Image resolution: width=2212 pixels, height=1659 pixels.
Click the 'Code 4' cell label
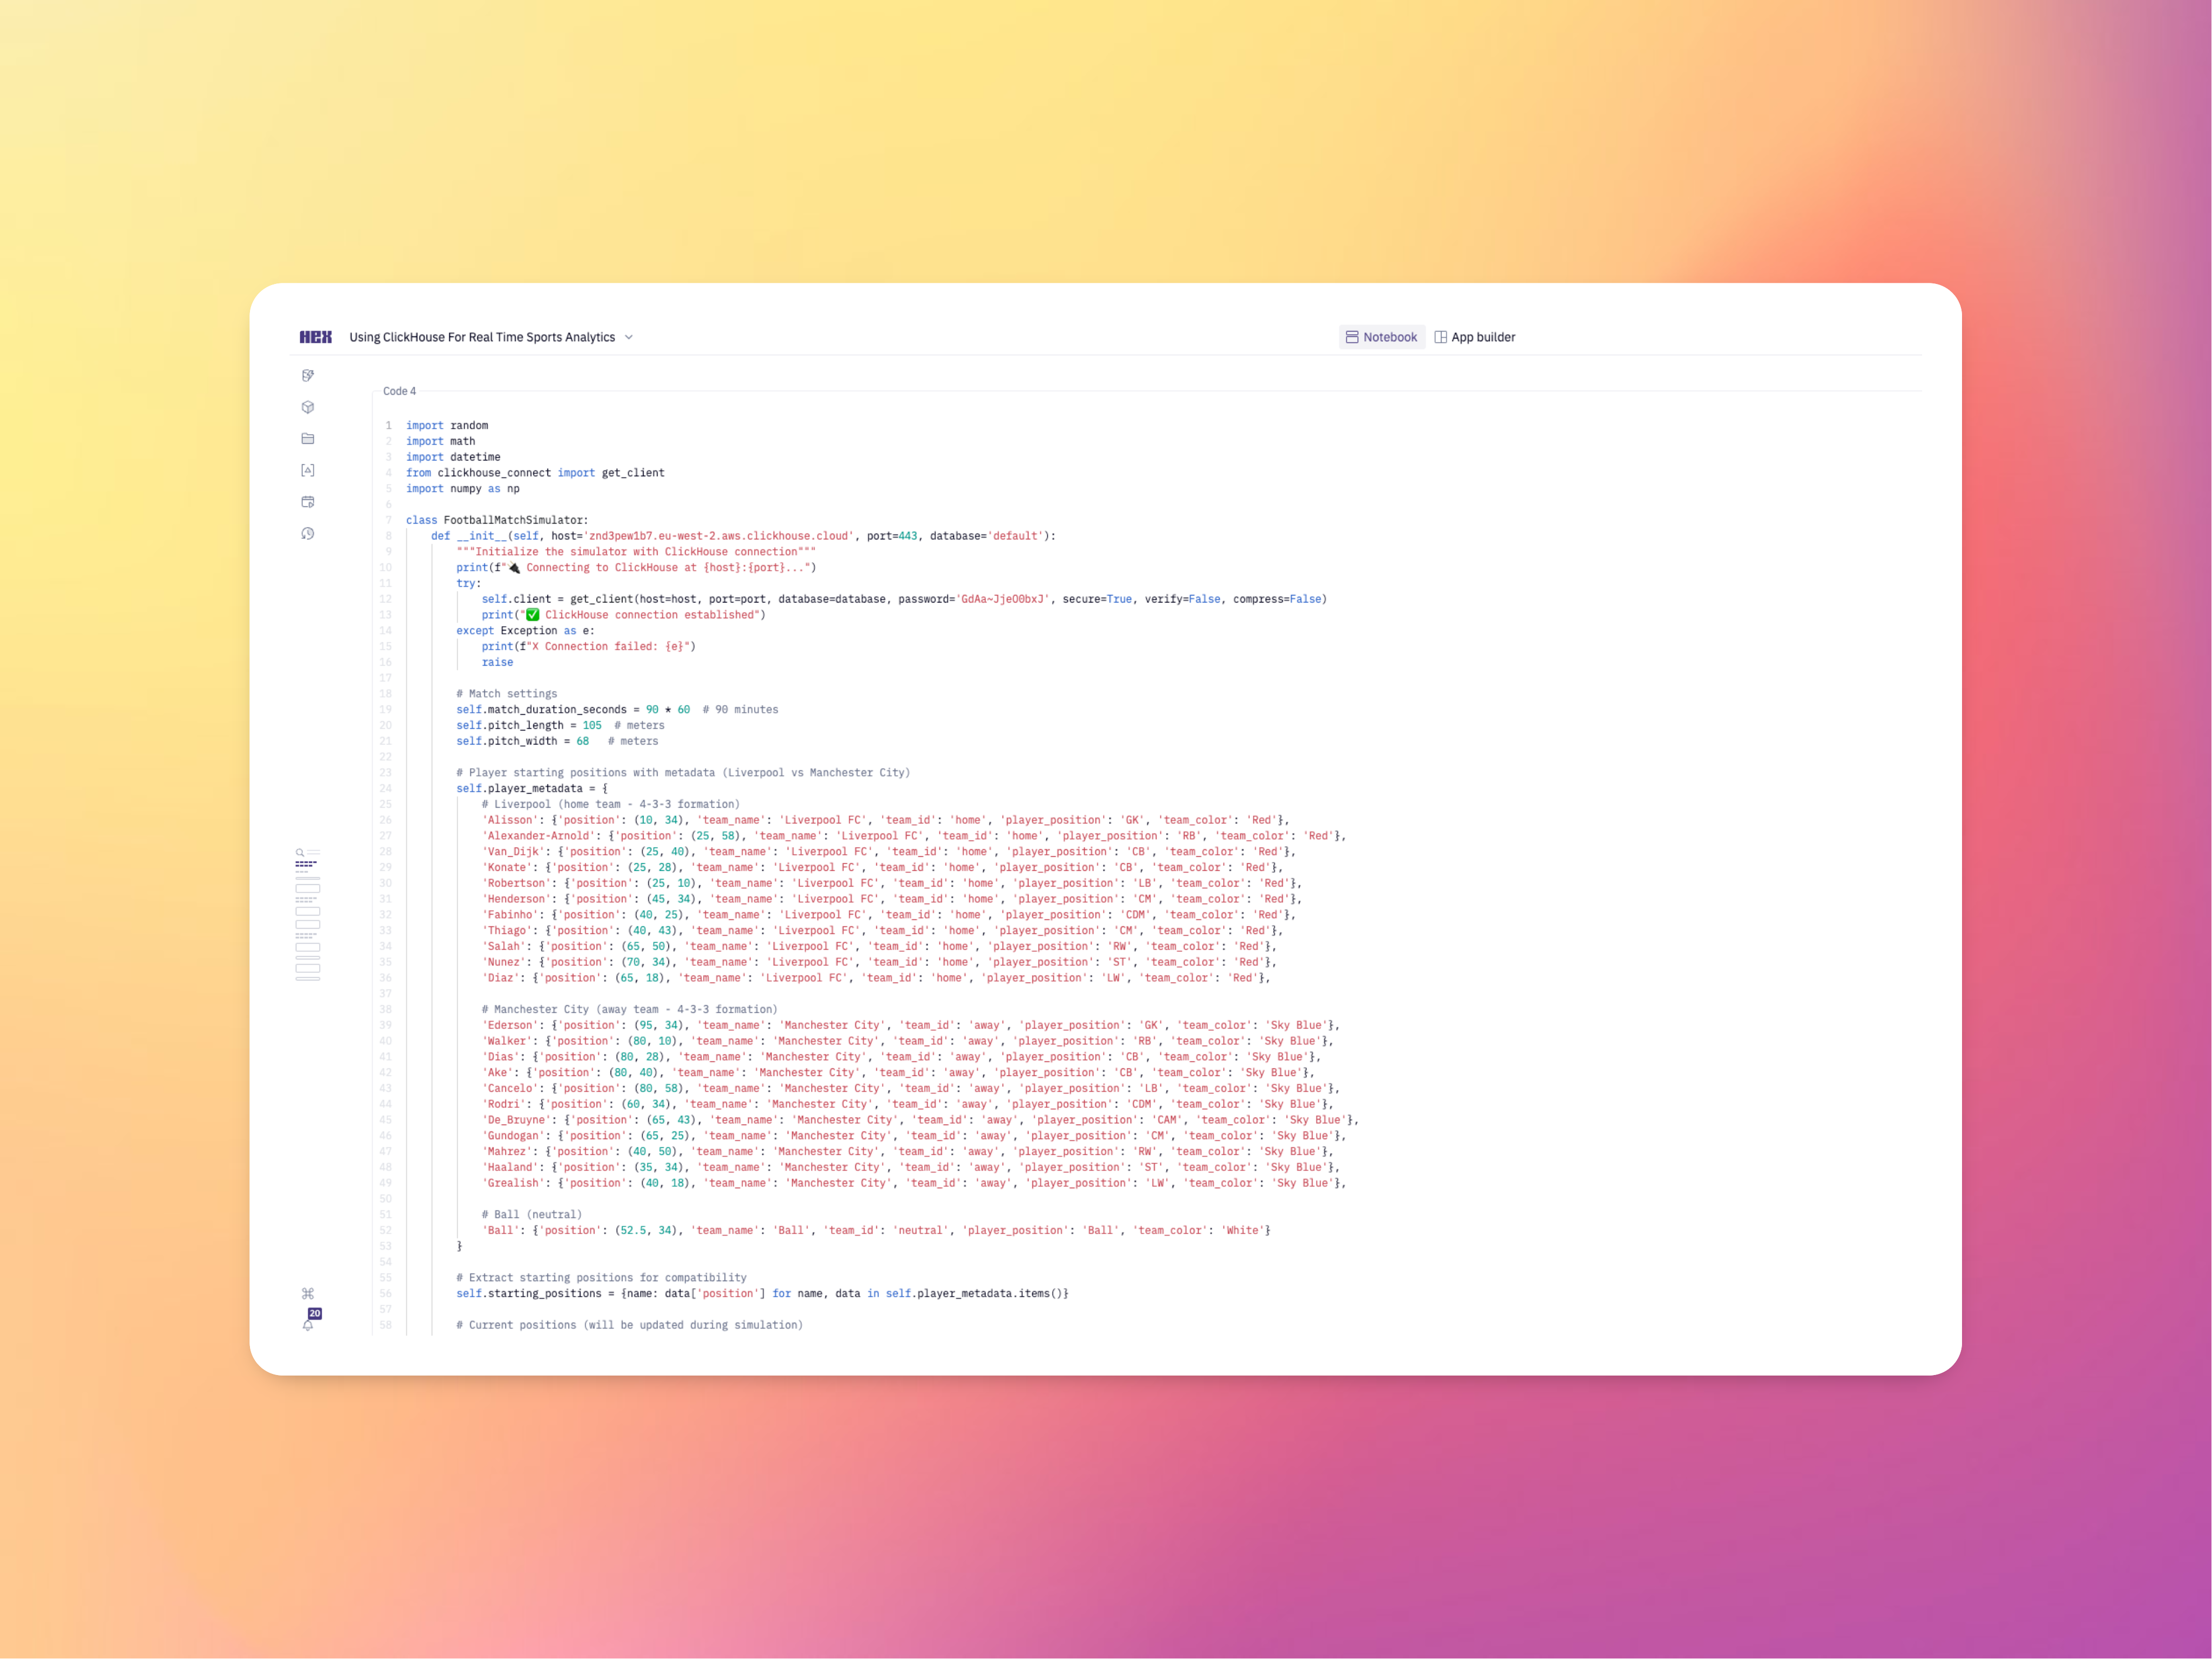tap(399, 391)
